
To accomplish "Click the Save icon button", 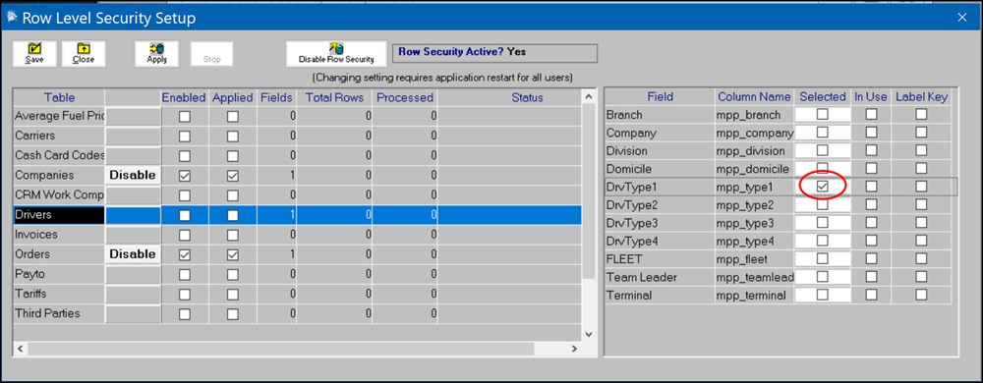I will click(34, 54).
